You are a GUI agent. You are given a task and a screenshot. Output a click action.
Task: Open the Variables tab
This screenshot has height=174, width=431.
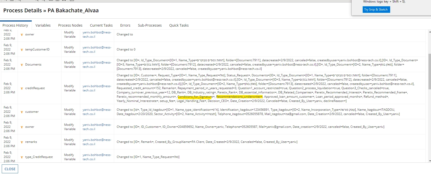pyautogui.click(x=43, y=25)
